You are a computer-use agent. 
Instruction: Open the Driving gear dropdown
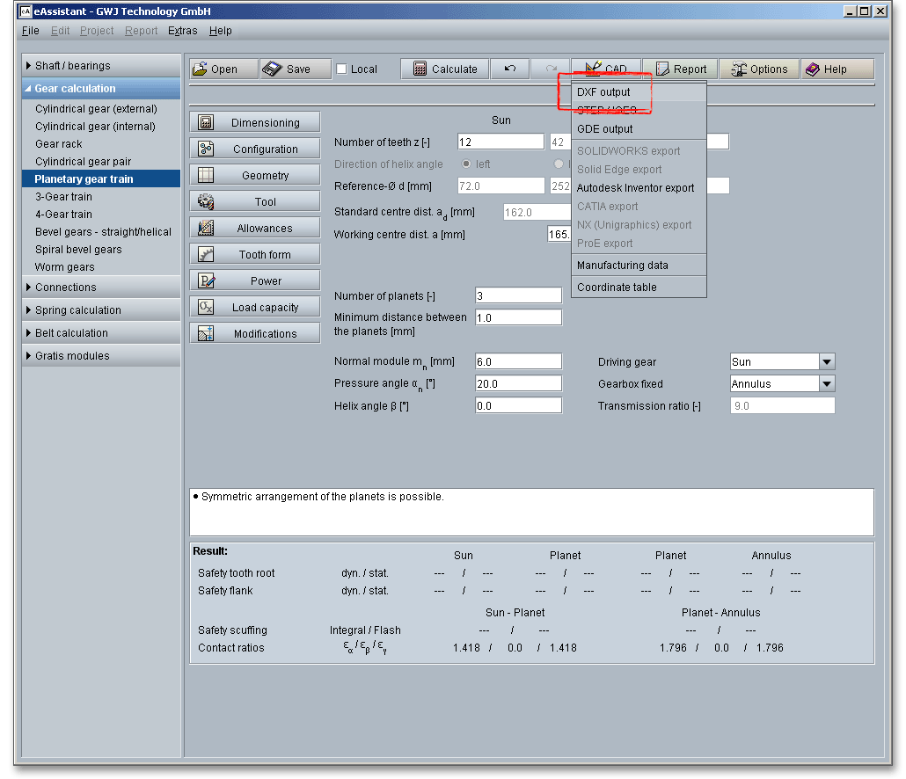826,362
